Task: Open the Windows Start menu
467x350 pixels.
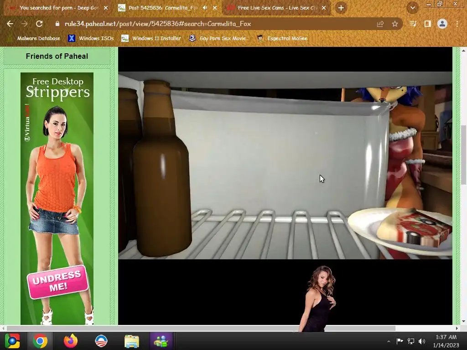Action: (x=12, y=341)
